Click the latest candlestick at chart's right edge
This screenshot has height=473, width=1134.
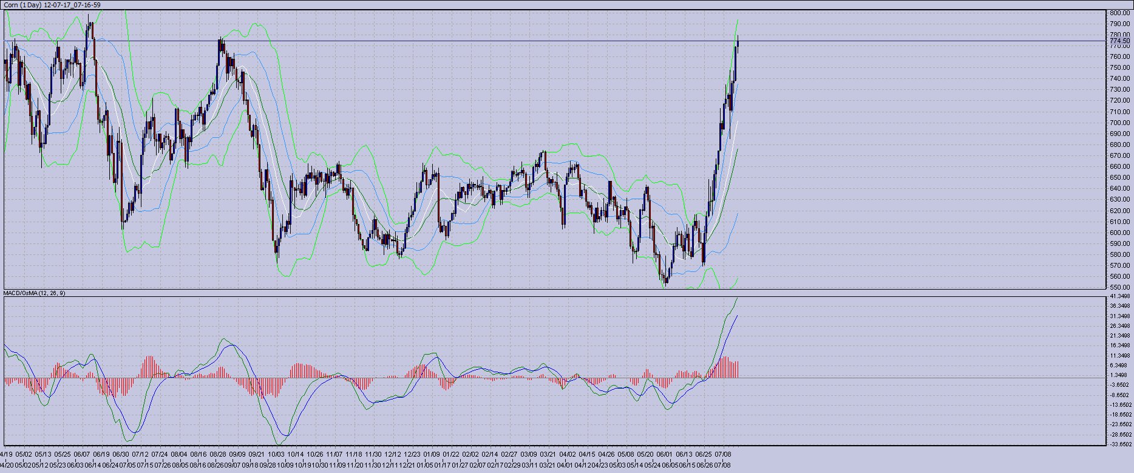(x=737, y=46)
